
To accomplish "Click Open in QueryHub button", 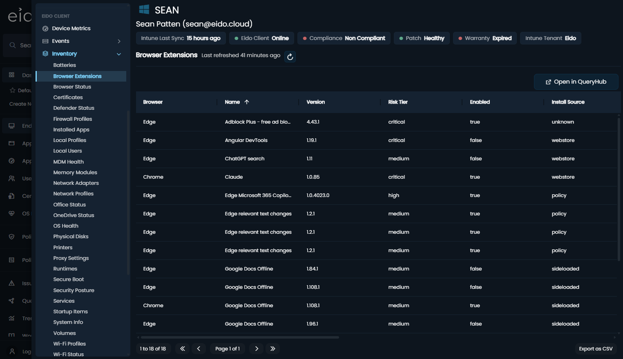I will (x=576, y=82).
